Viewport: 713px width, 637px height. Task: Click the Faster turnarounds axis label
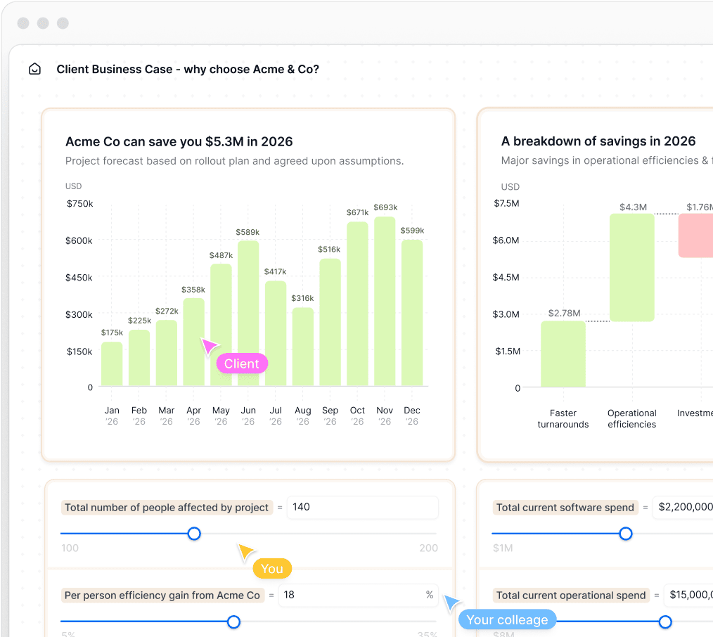(x=563, y=418)
